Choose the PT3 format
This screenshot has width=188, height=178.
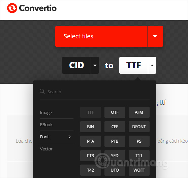[91, 156]
